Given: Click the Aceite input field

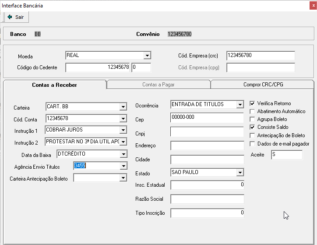Looking at the screenshot, I should tap(287, 155).
